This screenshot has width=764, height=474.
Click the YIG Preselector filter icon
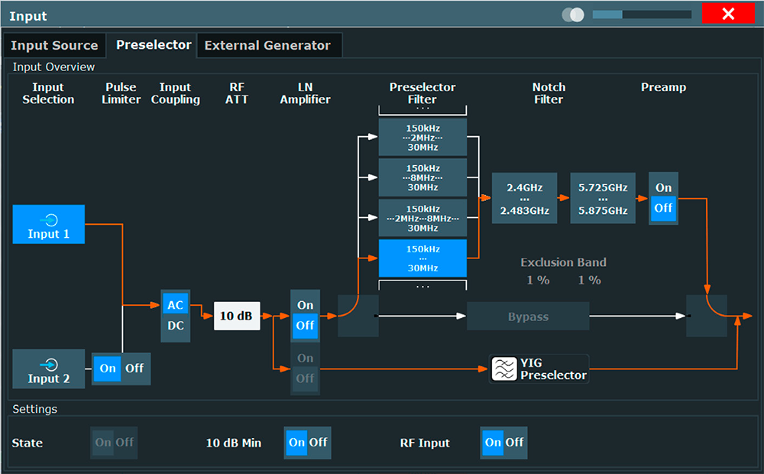(x=503, y=368)
